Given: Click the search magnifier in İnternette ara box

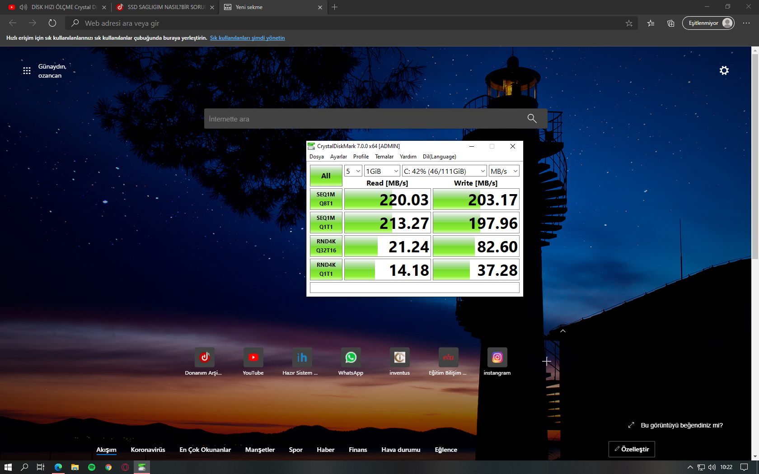Looking at the screenshot, I should [x=532, y=118].
